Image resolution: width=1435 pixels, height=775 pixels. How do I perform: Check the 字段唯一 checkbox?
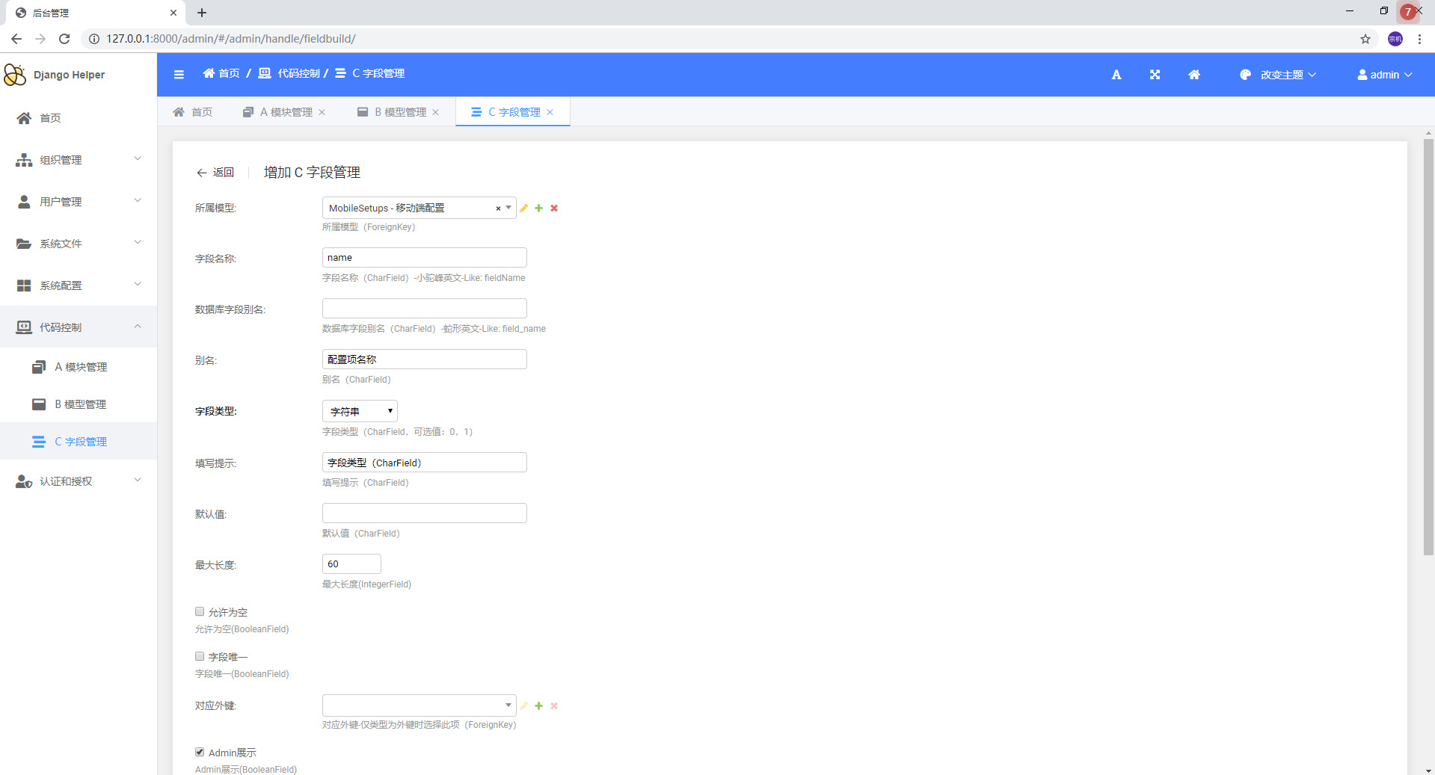click(x=200, y=657)
